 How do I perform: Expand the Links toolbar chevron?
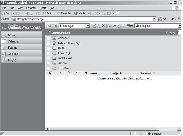tap(179, 18)
